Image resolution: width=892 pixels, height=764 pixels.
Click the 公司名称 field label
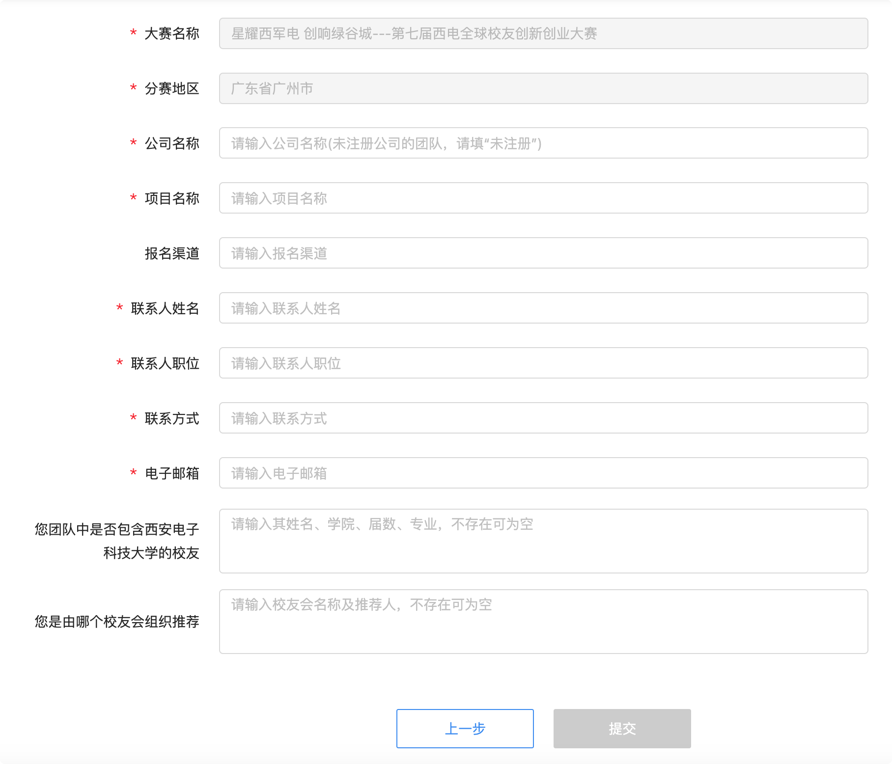(171, 143)
